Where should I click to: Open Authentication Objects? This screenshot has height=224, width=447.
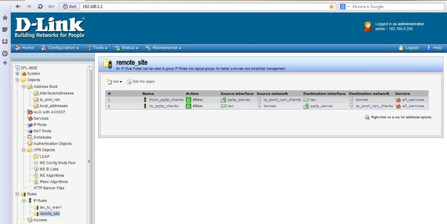(52, 144)
